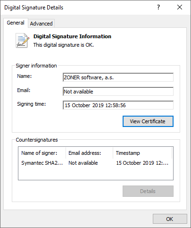Viewport: 191px width, 228px height.
Task: Click the Name of signer column header
Action: tap(42, 153)
